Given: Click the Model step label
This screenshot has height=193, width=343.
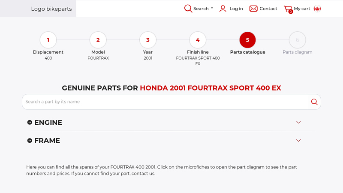Looking at the screenshot, I should pos(98,52).
